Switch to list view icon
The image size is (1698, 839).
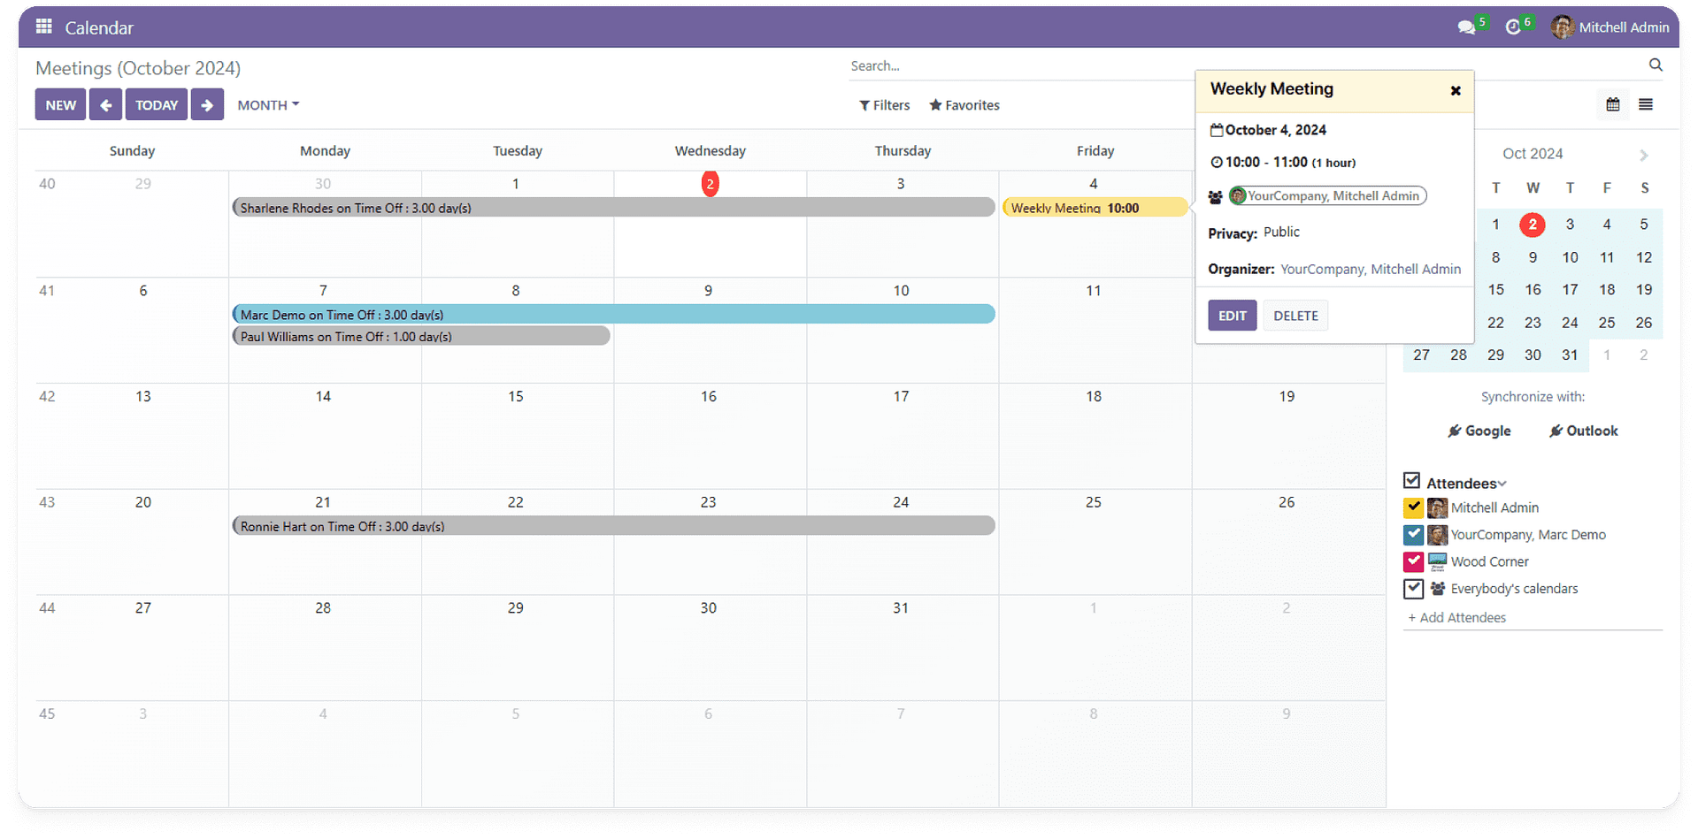1646,104
